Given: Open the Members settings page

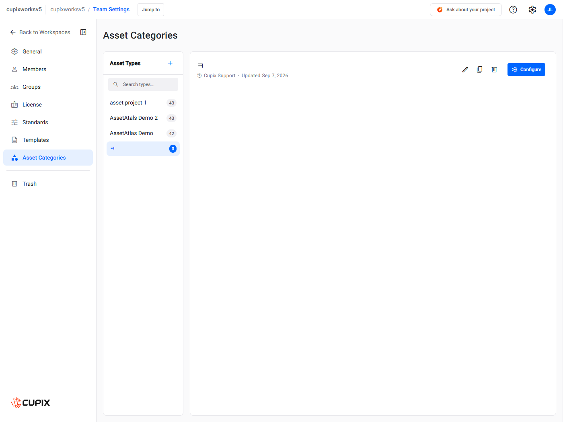Looking at the screenshot, I should click(x=48, y=69).
